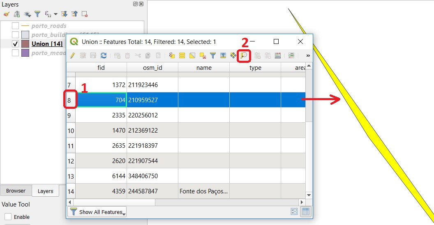Expand all layers in the tree

(x=64, y=14)
